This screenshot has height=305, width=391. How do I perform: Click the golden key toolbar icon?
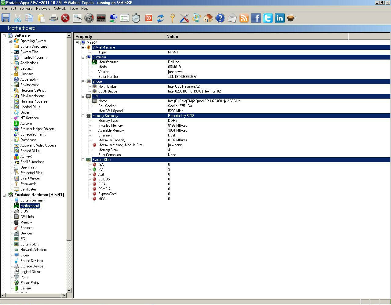tap(172, 18)
